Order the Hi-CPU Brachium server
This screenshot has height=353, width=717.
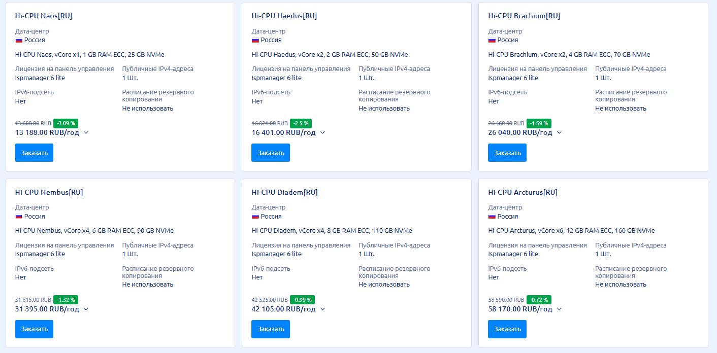507,153
